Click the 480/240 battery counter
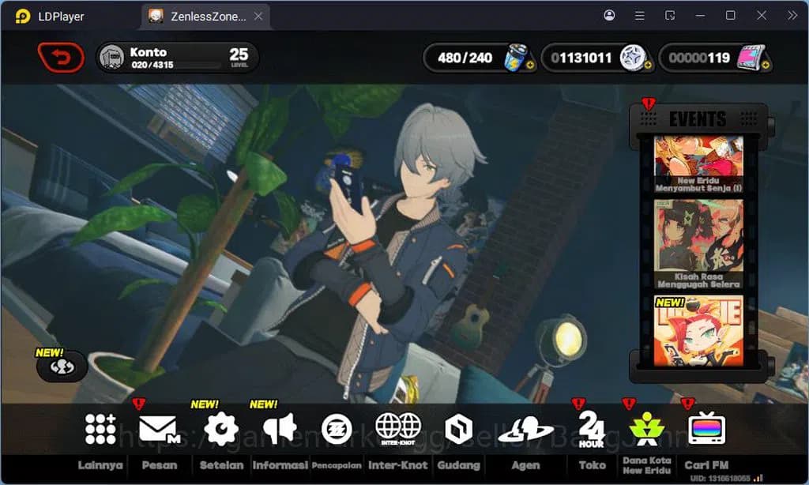809x485 pixels. pos(465,58)
